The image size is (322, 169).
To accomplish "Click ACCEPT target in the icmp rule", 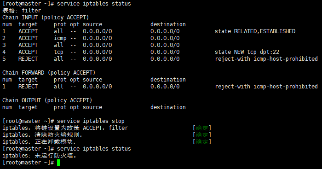I will click(28, 38).
